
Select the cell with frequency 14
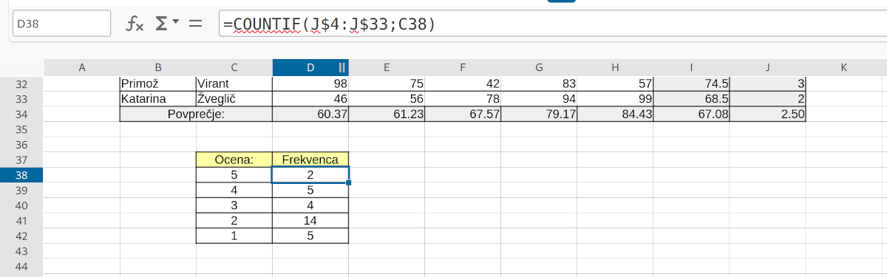[x=310, y=221]
